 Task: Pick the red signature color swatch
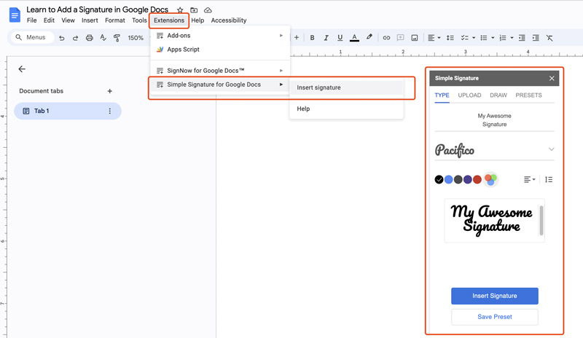(x=477, y=179)
